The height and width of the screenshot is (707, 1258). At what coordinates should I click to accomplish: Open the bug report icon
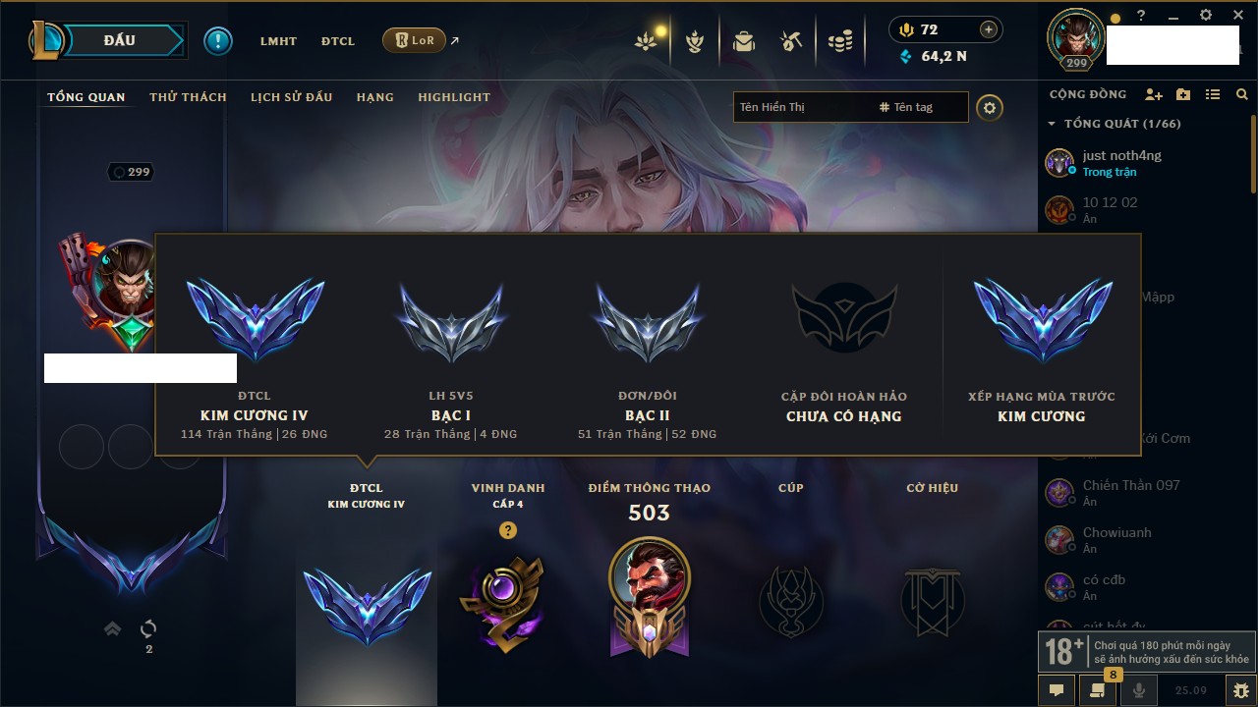(1240, 690)
